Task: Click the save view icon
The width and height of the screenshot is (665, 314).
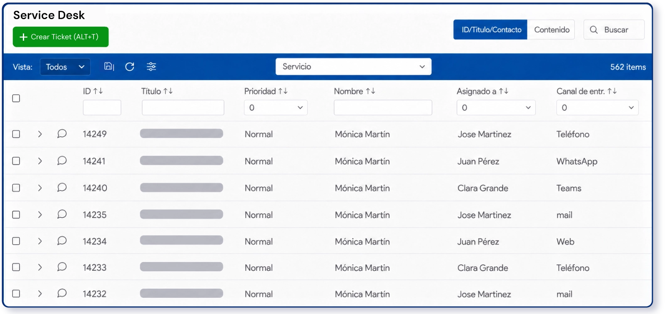Action: (x=109, y=66)
